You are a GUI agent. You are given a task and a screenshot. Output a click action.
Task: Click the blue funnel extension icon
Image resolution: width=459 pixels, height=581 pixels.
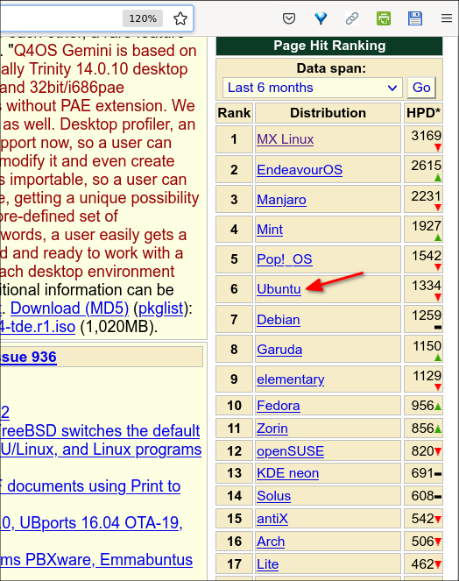point(321,18)
